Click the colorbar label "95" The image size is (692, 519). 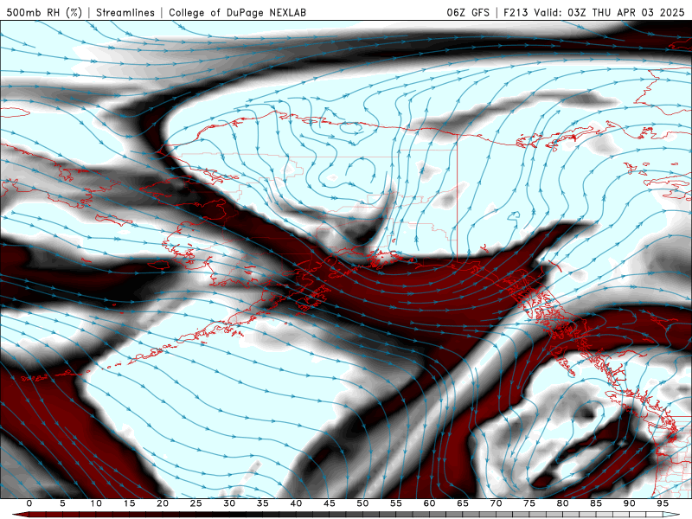click(x=663, y=503)
